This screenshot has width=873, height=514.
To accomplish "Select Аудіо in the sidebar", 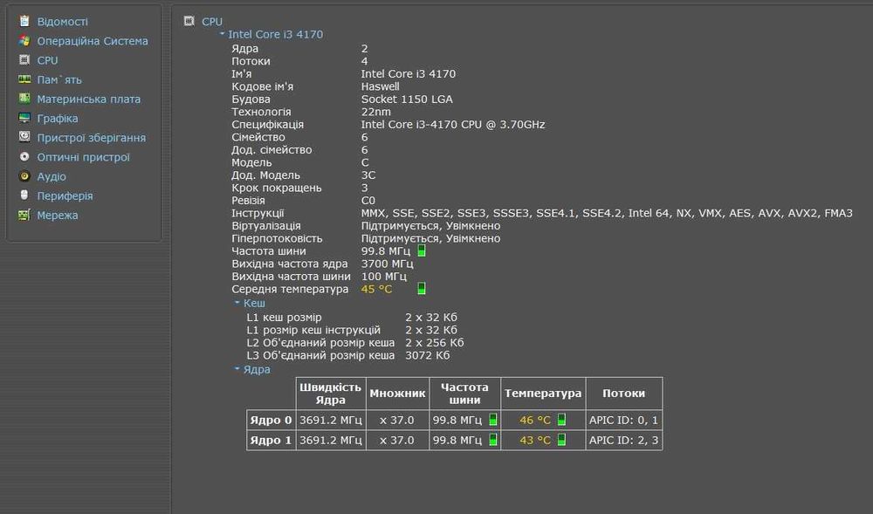I will (x=52, y=176).
